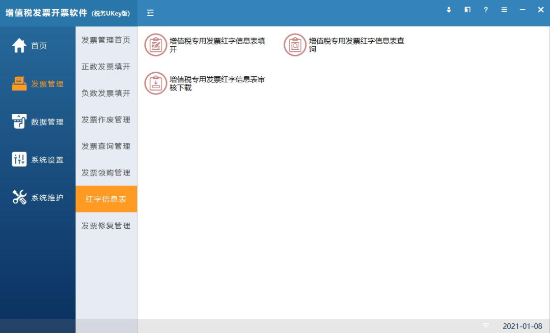Open the 首页 home icon in sidebar
The width and height of the screenshot is (550, 333).
click(19, 46)
